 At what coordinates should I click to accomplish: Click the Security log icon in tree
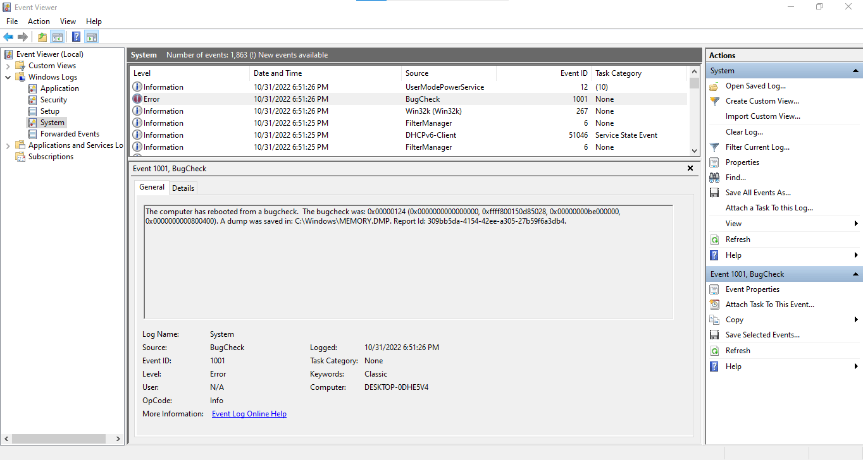pos(33,100)
